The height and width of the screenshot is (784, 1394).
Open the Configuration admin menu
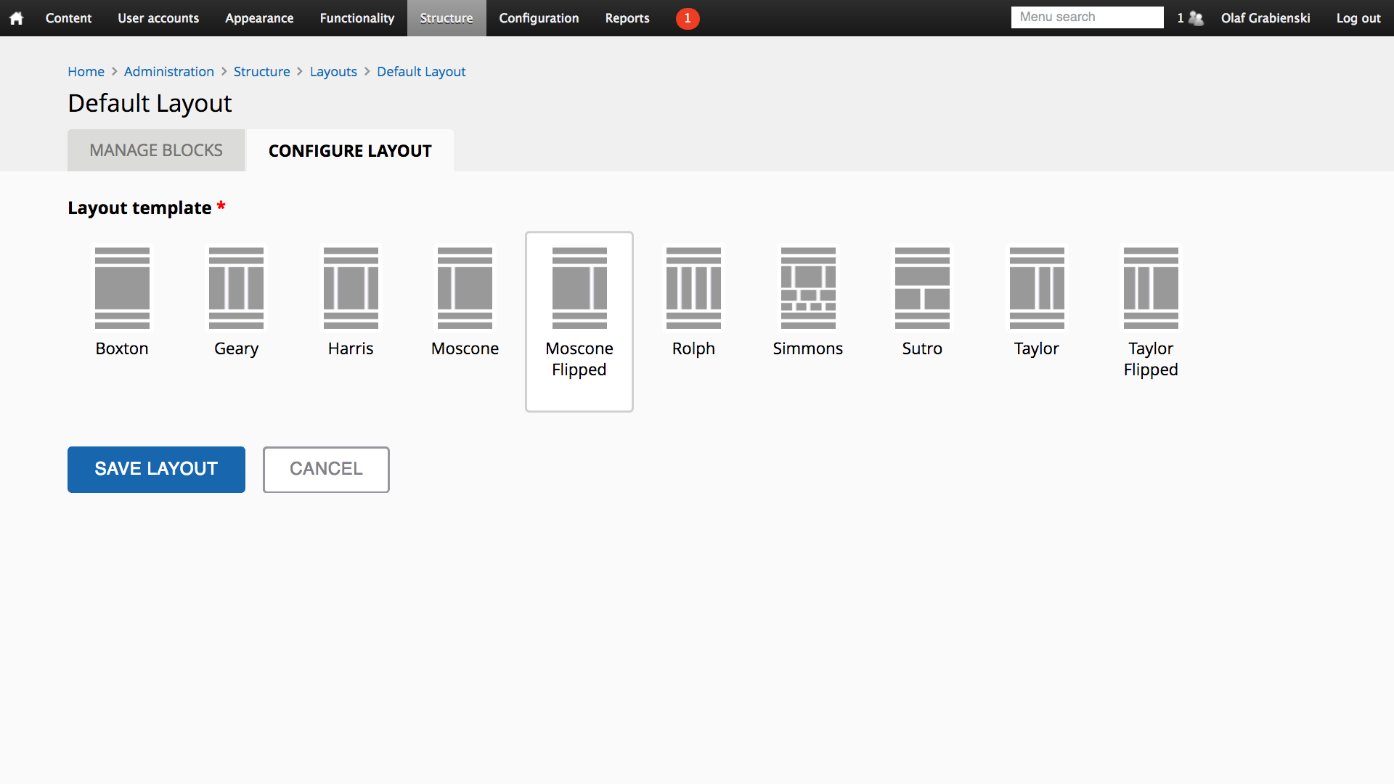539,18
